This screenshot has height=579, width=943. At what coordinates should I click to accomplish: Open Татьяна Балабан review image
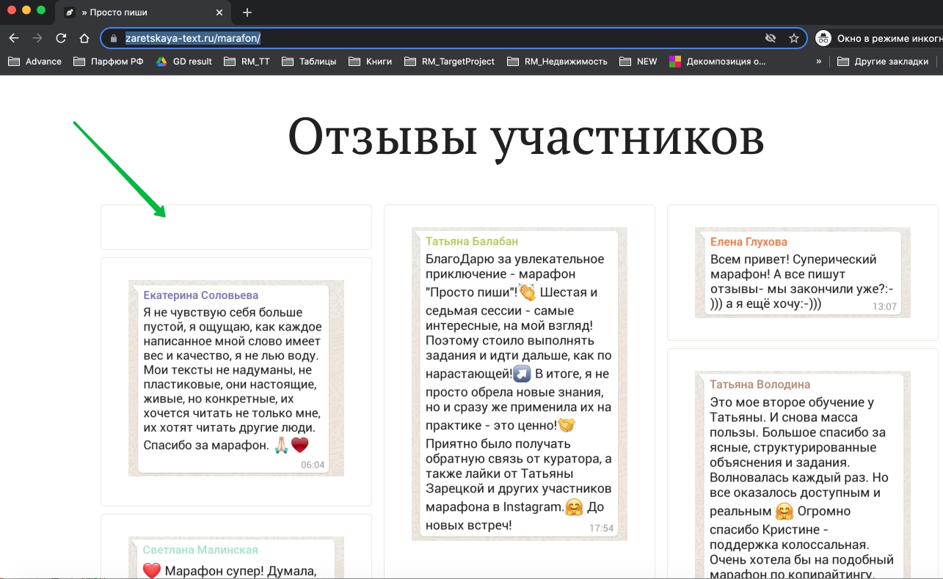click(x=519, y=383)
